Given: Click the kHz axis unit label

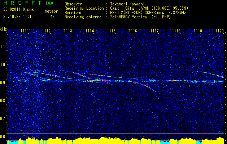Looking at the screenshot, I should [x=3, y=29].
